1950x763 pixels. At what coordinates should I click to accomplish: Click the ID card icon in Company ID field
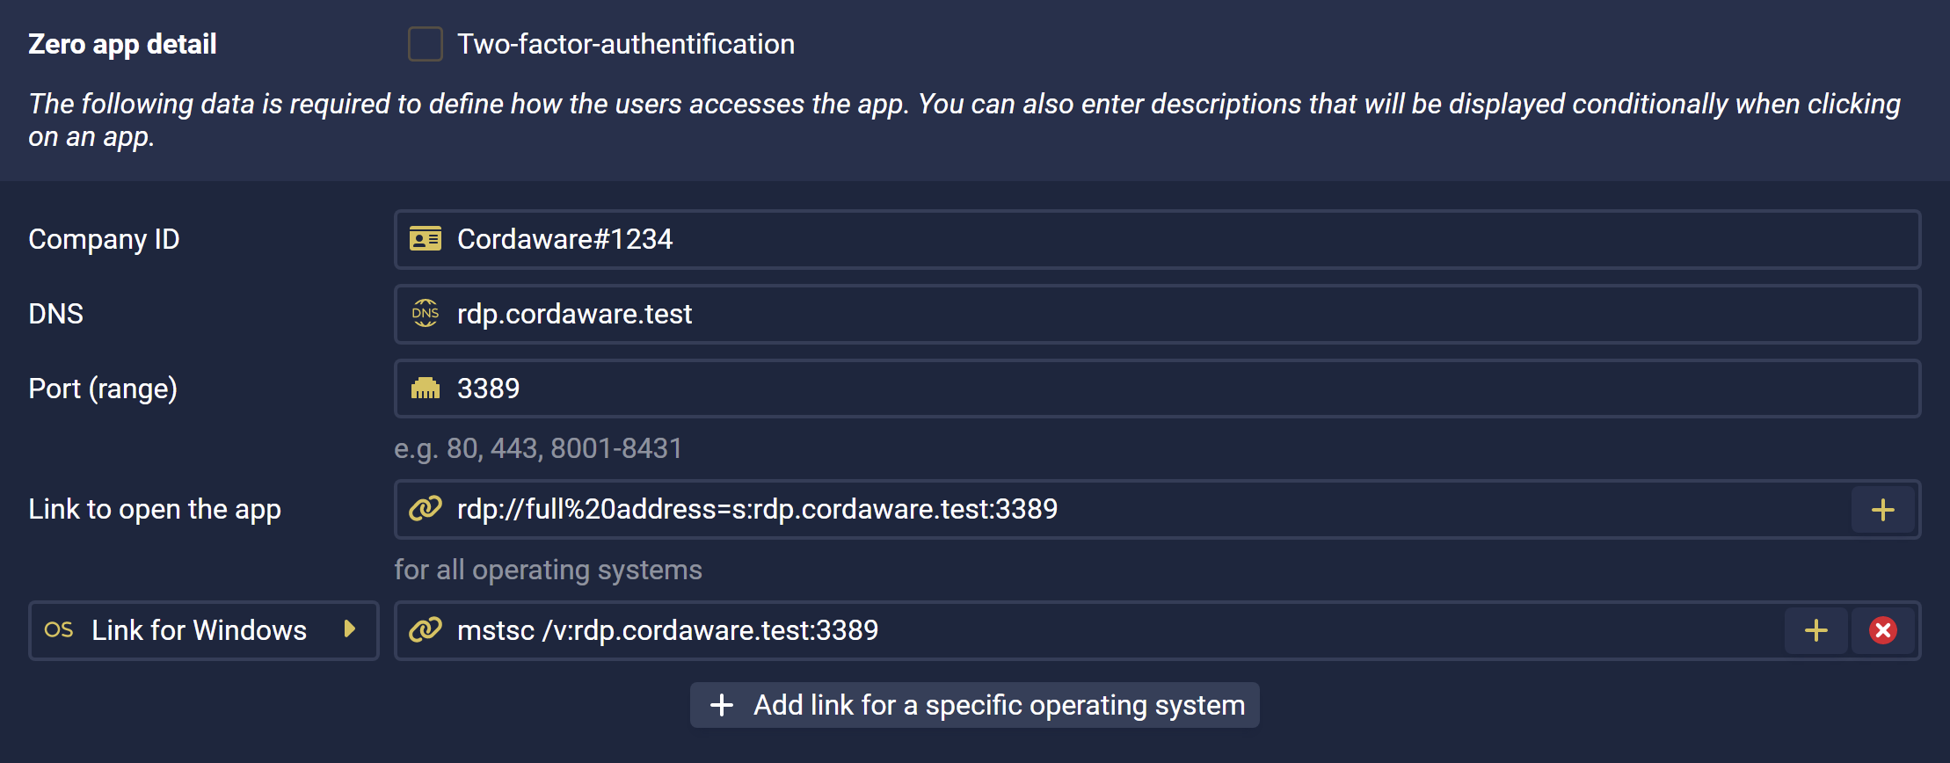pos(426,239)
